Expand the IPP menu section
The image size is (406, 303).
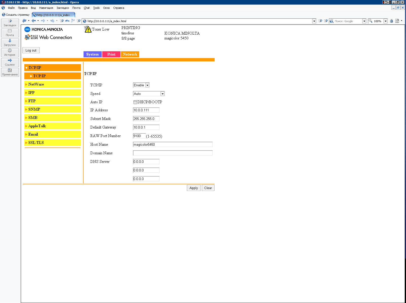[53, 93]
